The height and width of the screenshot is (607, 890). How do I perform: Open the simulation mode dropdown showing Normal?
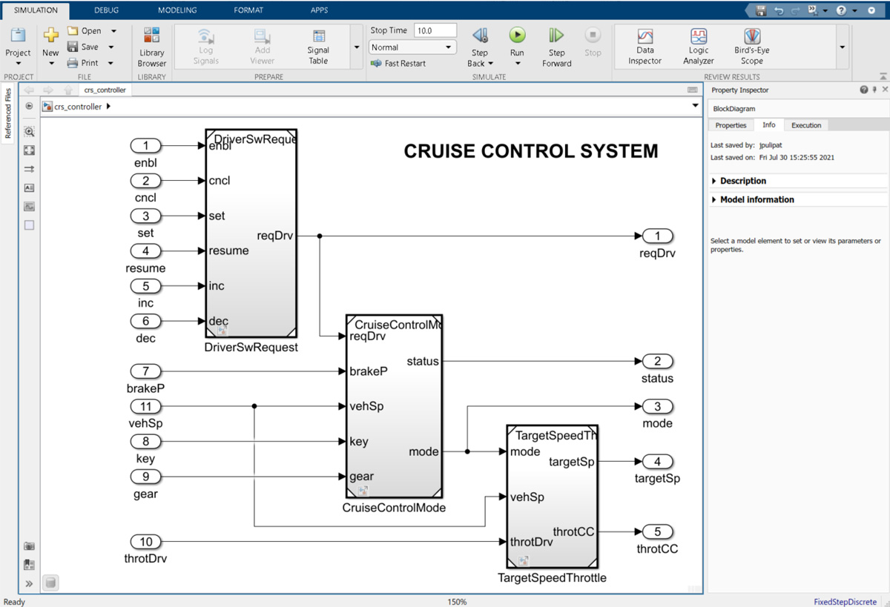(449, 47)
